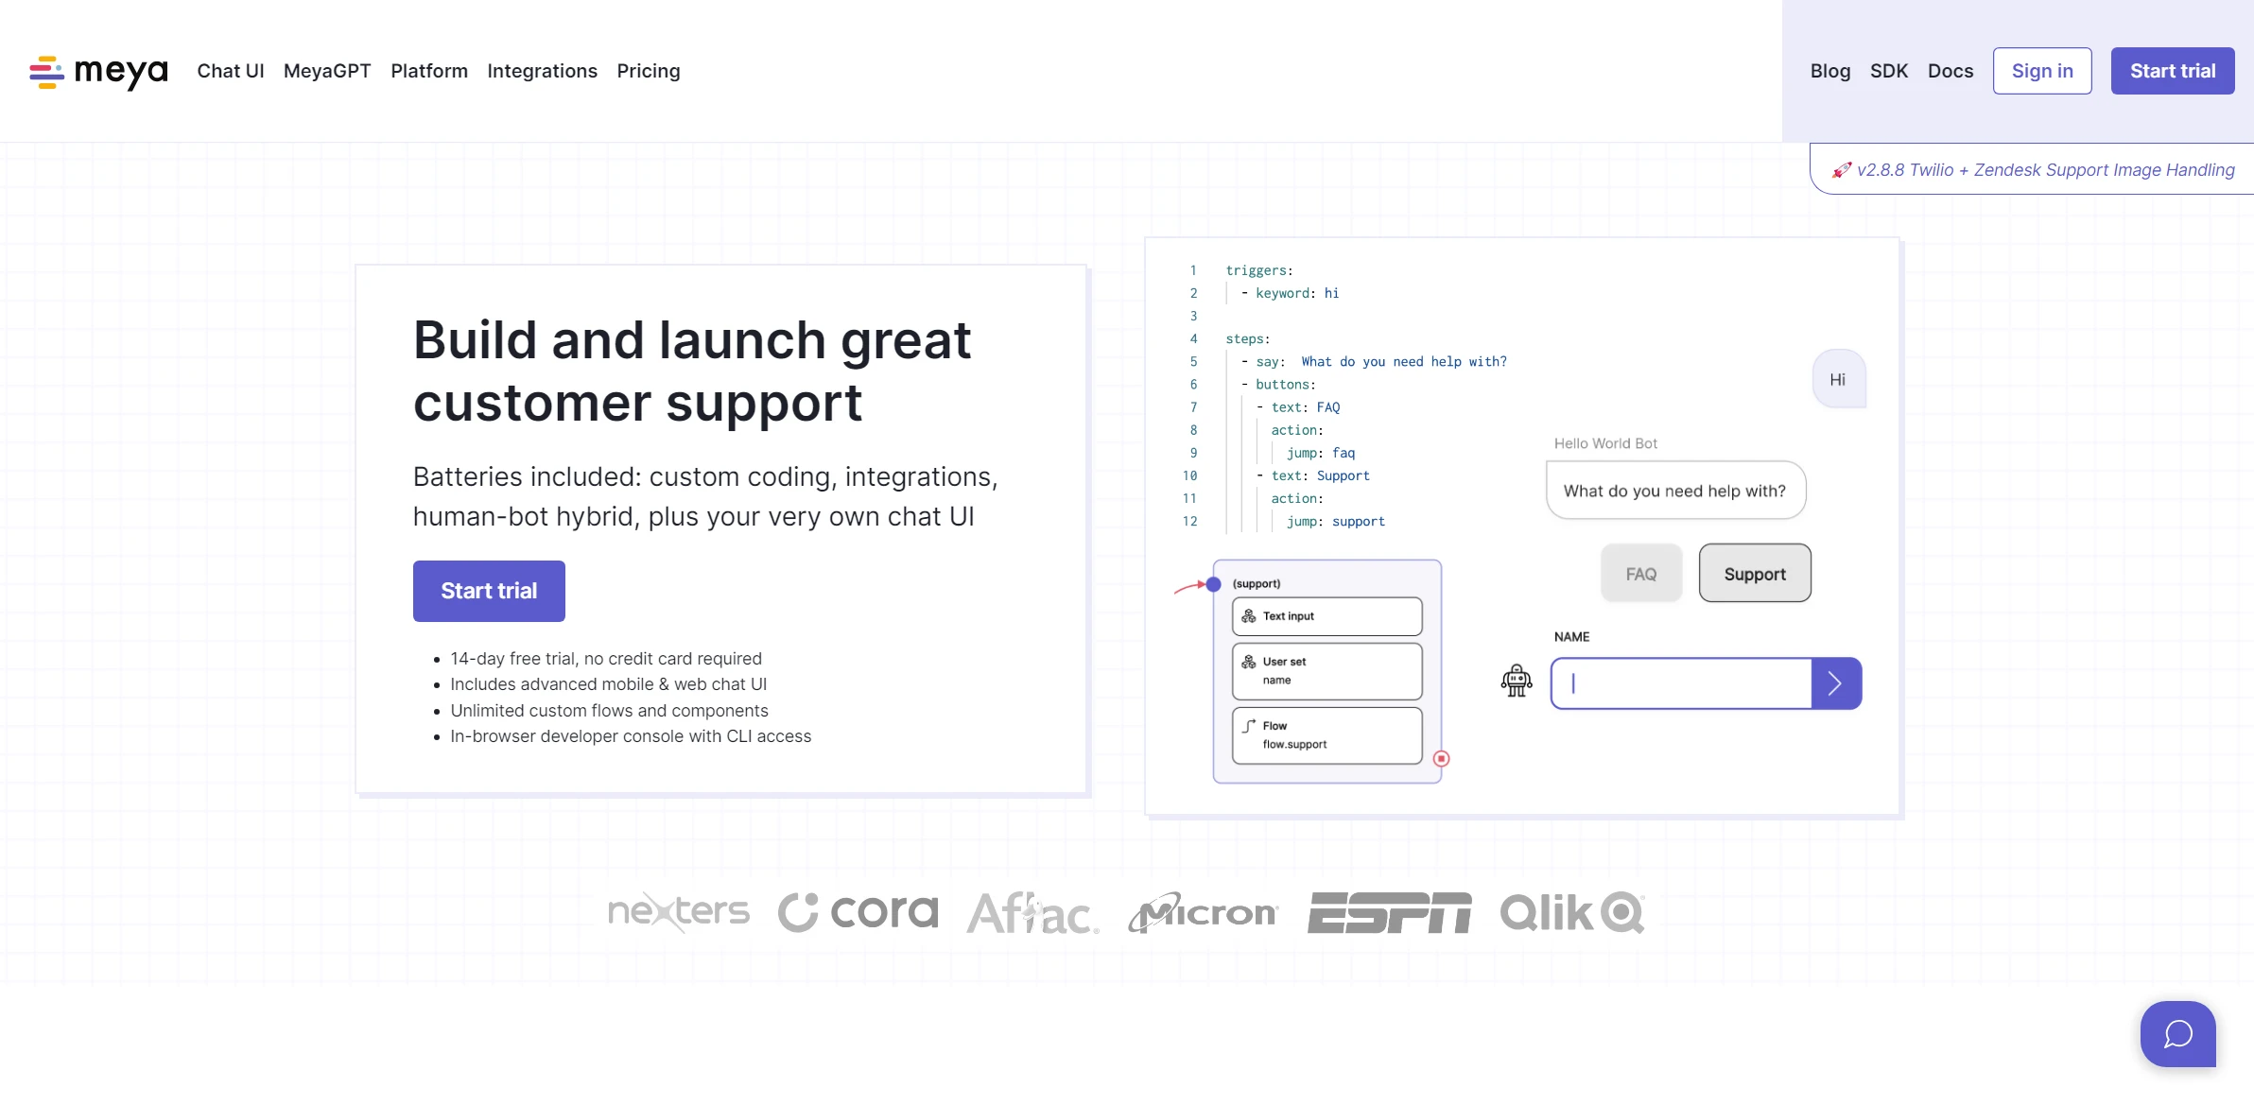Click the robot bot avatar icon
Image resolution: width=2254 pixels, height=1105 pixels.
[1517, 681]
